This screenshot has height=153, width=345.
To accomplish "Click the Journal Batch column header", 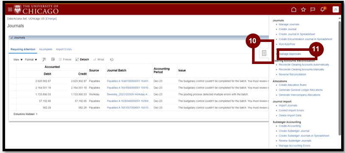I will click(x=129, y=70).
